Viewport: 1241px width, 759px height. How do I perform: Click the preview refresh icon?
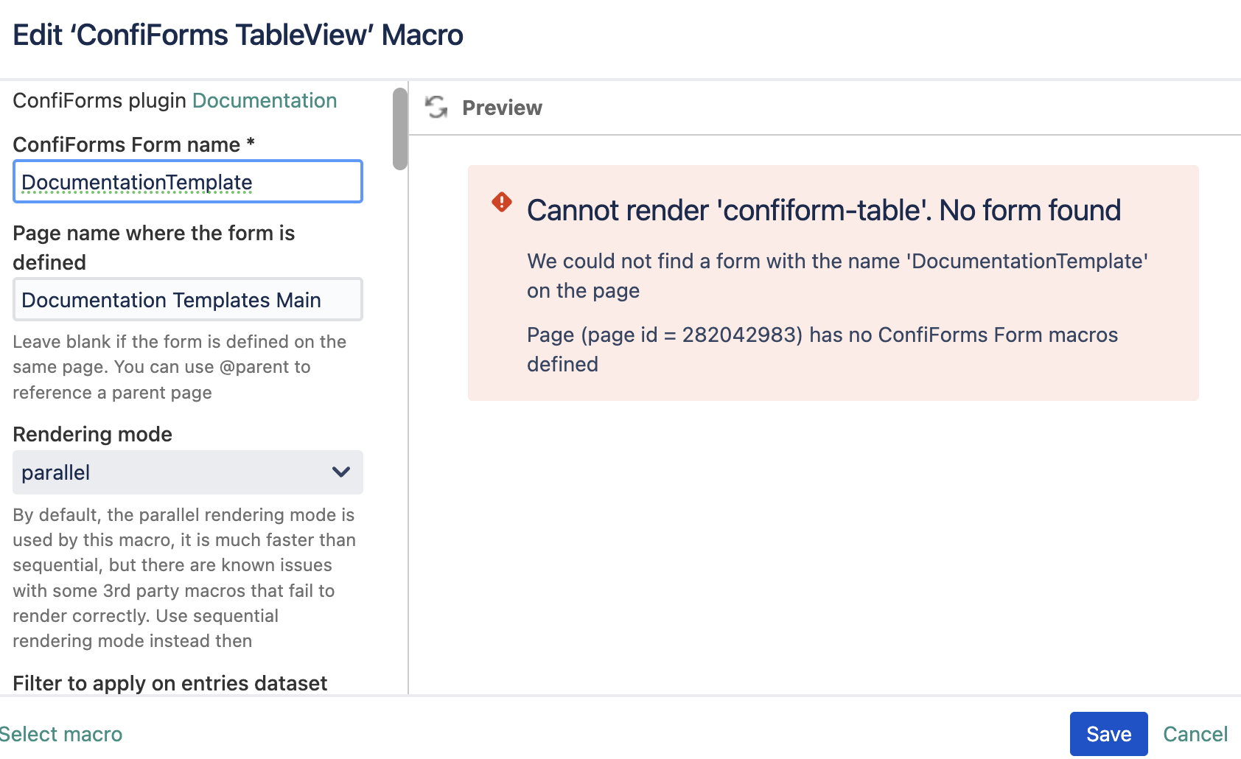click(x=436, y=108)
